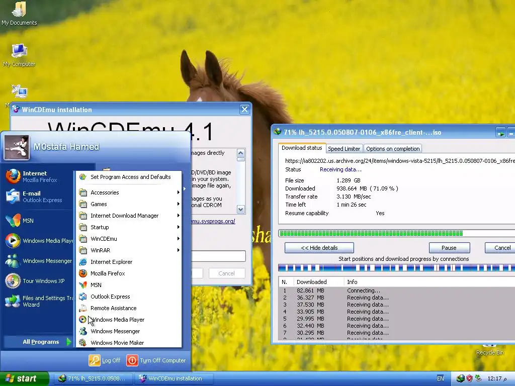Click red security shield tray icon
This screenshot has width=515, height=386.
(x=469, y=378)
